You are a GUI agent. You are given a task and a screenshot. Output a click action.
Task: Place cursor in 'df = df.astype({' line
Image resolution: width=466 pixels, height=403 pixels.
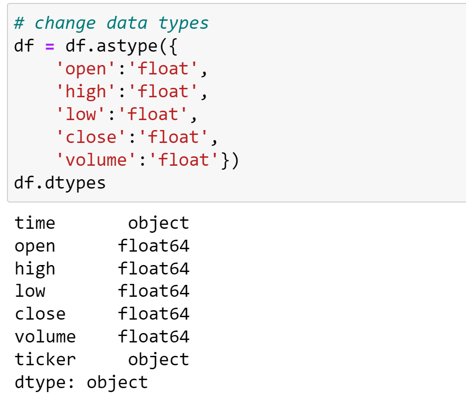(x=95, y=46)
